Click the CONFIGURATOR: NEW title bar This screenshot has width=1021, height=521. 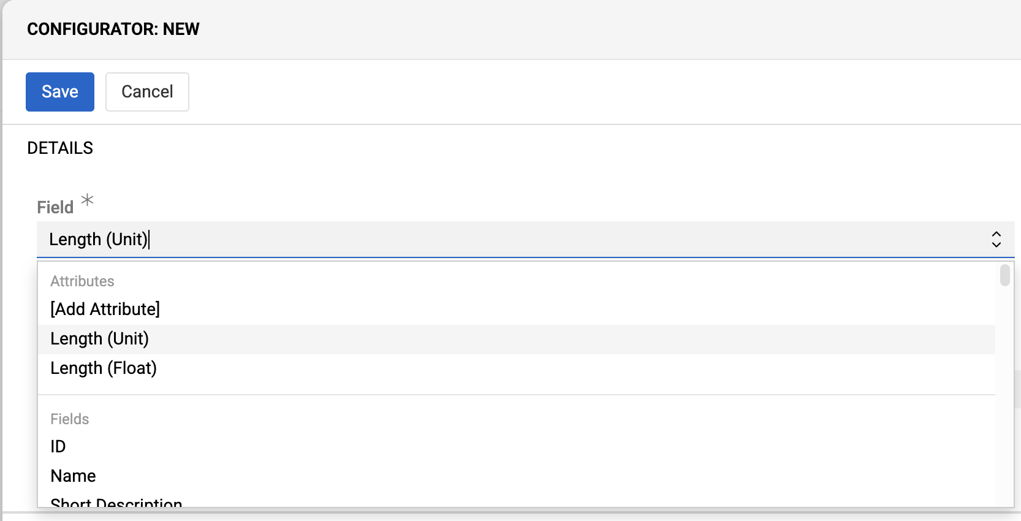click(x=113, y=28)
